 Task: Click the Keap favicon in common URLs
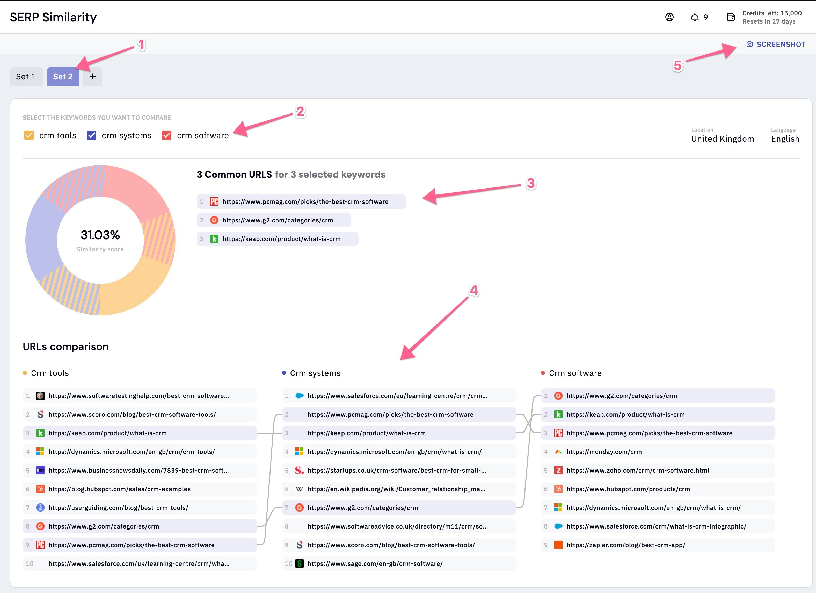pyautogui.click(x=214, y=239)
